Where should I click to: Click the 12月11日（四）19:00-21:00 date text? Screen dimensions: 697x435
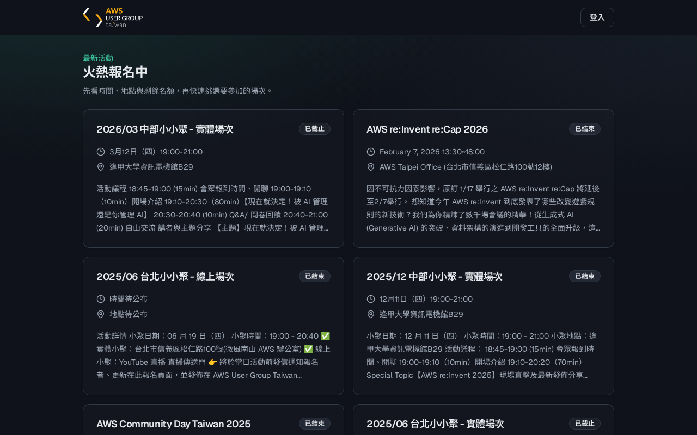point(426,299)
